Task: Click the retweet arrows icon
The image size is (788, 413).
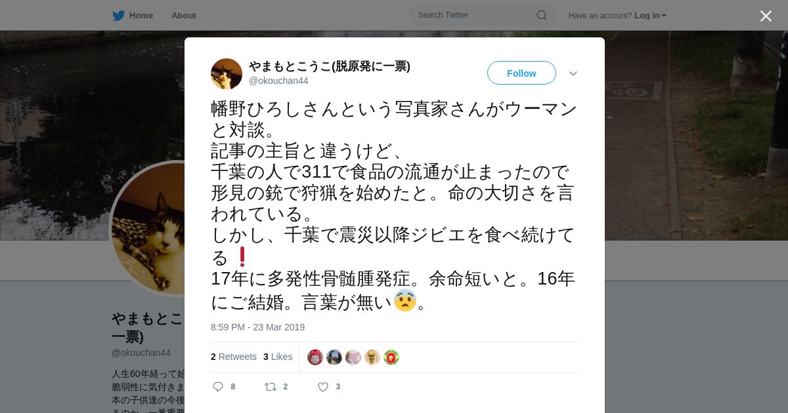Action: tap(271, 387)
